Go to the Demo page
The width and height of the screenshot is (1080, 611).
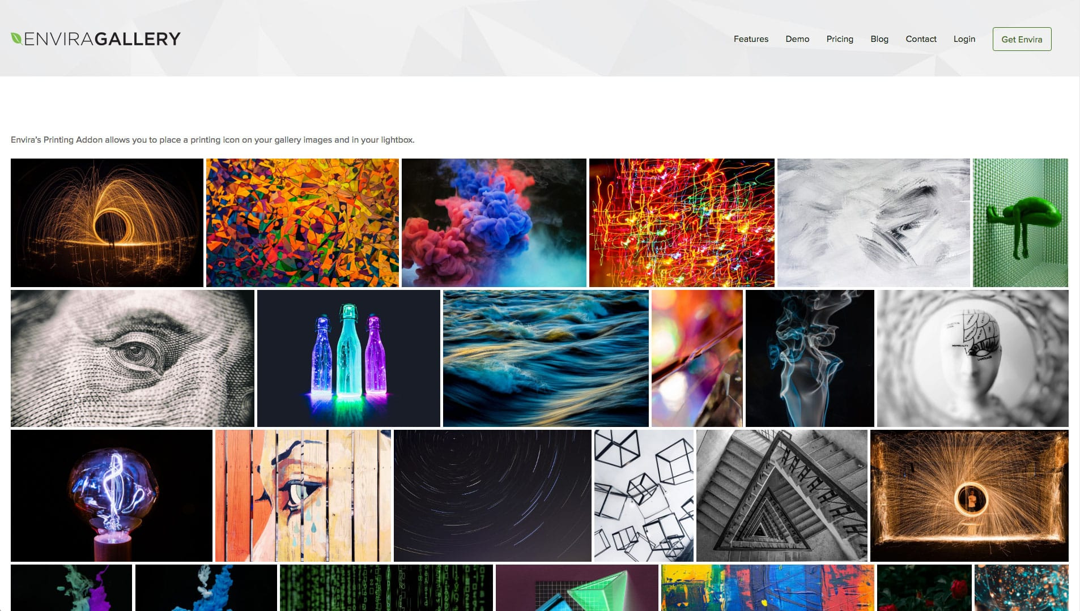coord(797,39)
